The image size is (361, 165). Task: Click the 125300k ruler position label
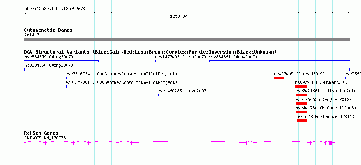coord(178,16)
